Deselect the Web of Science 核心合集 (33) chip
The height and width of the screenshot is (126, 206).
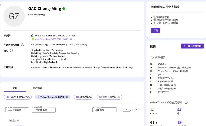click(52, 97)
